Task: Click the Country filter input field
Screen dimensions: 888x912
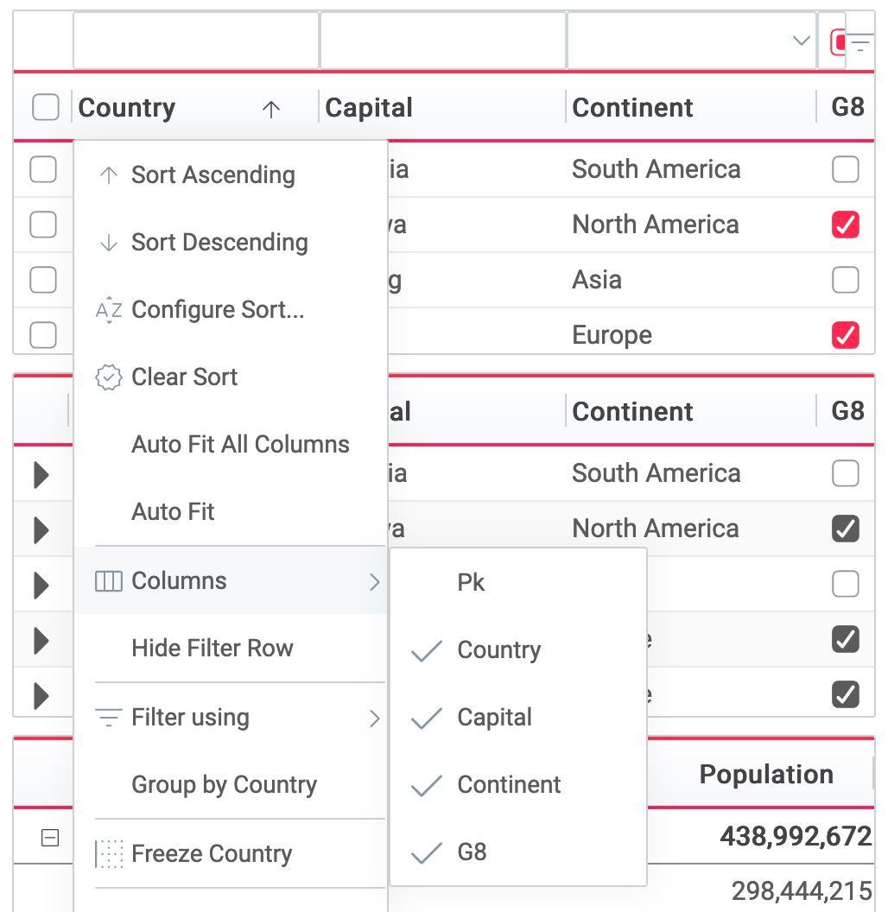Action: 196,41
